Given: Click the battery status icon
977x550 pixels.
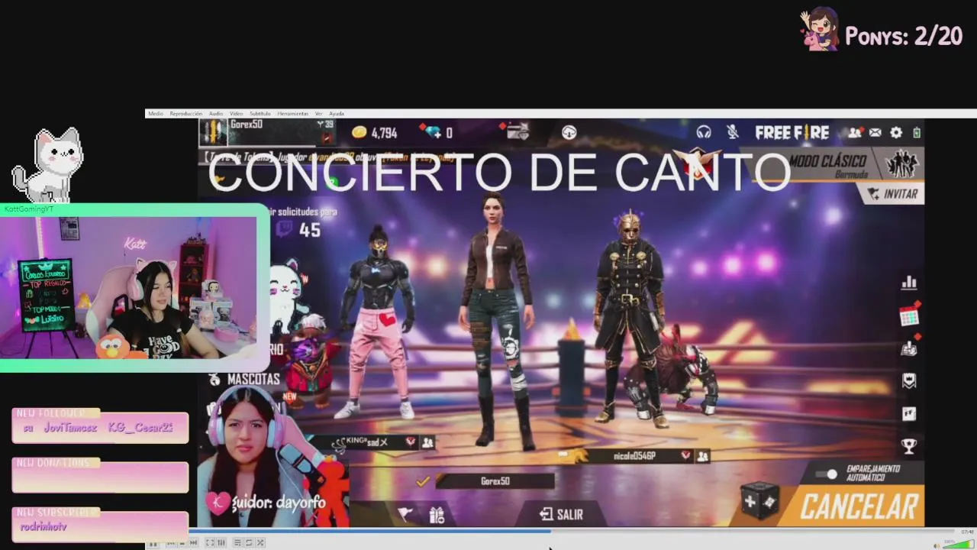Looking at the screenshot, I should point(917,133).
